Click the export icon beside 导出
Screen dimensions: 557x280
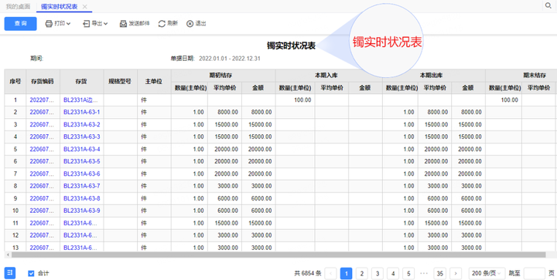pyautogui.click(x=87, y=24)
